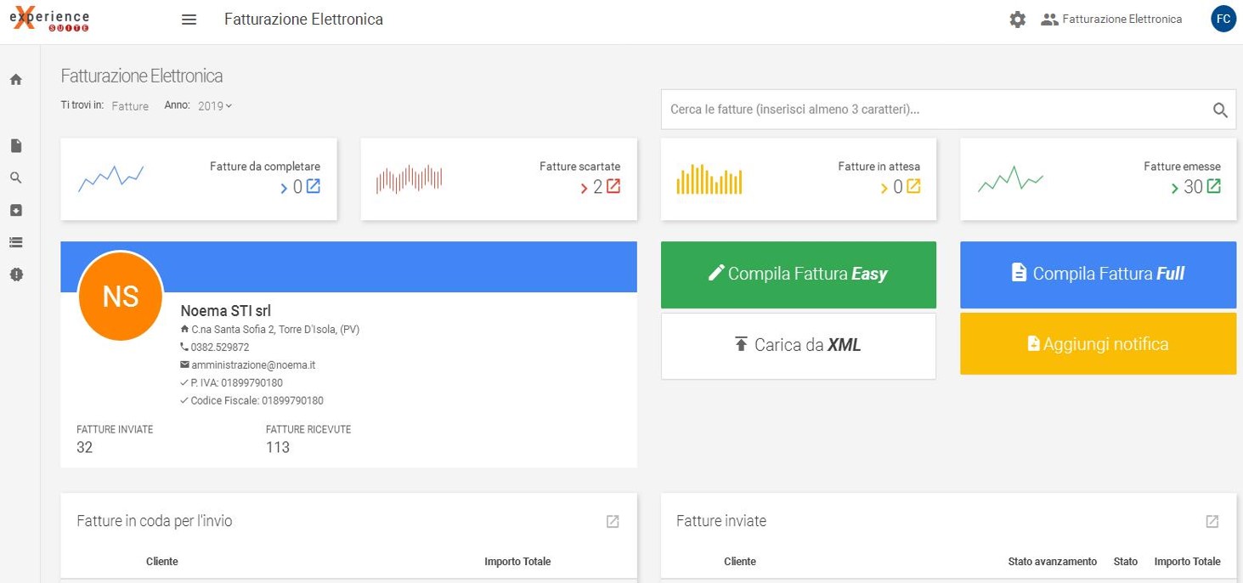This screenshot has height=583, width=1243.
Task: Go to home via sidebar icon
Action: pos(15,80)
